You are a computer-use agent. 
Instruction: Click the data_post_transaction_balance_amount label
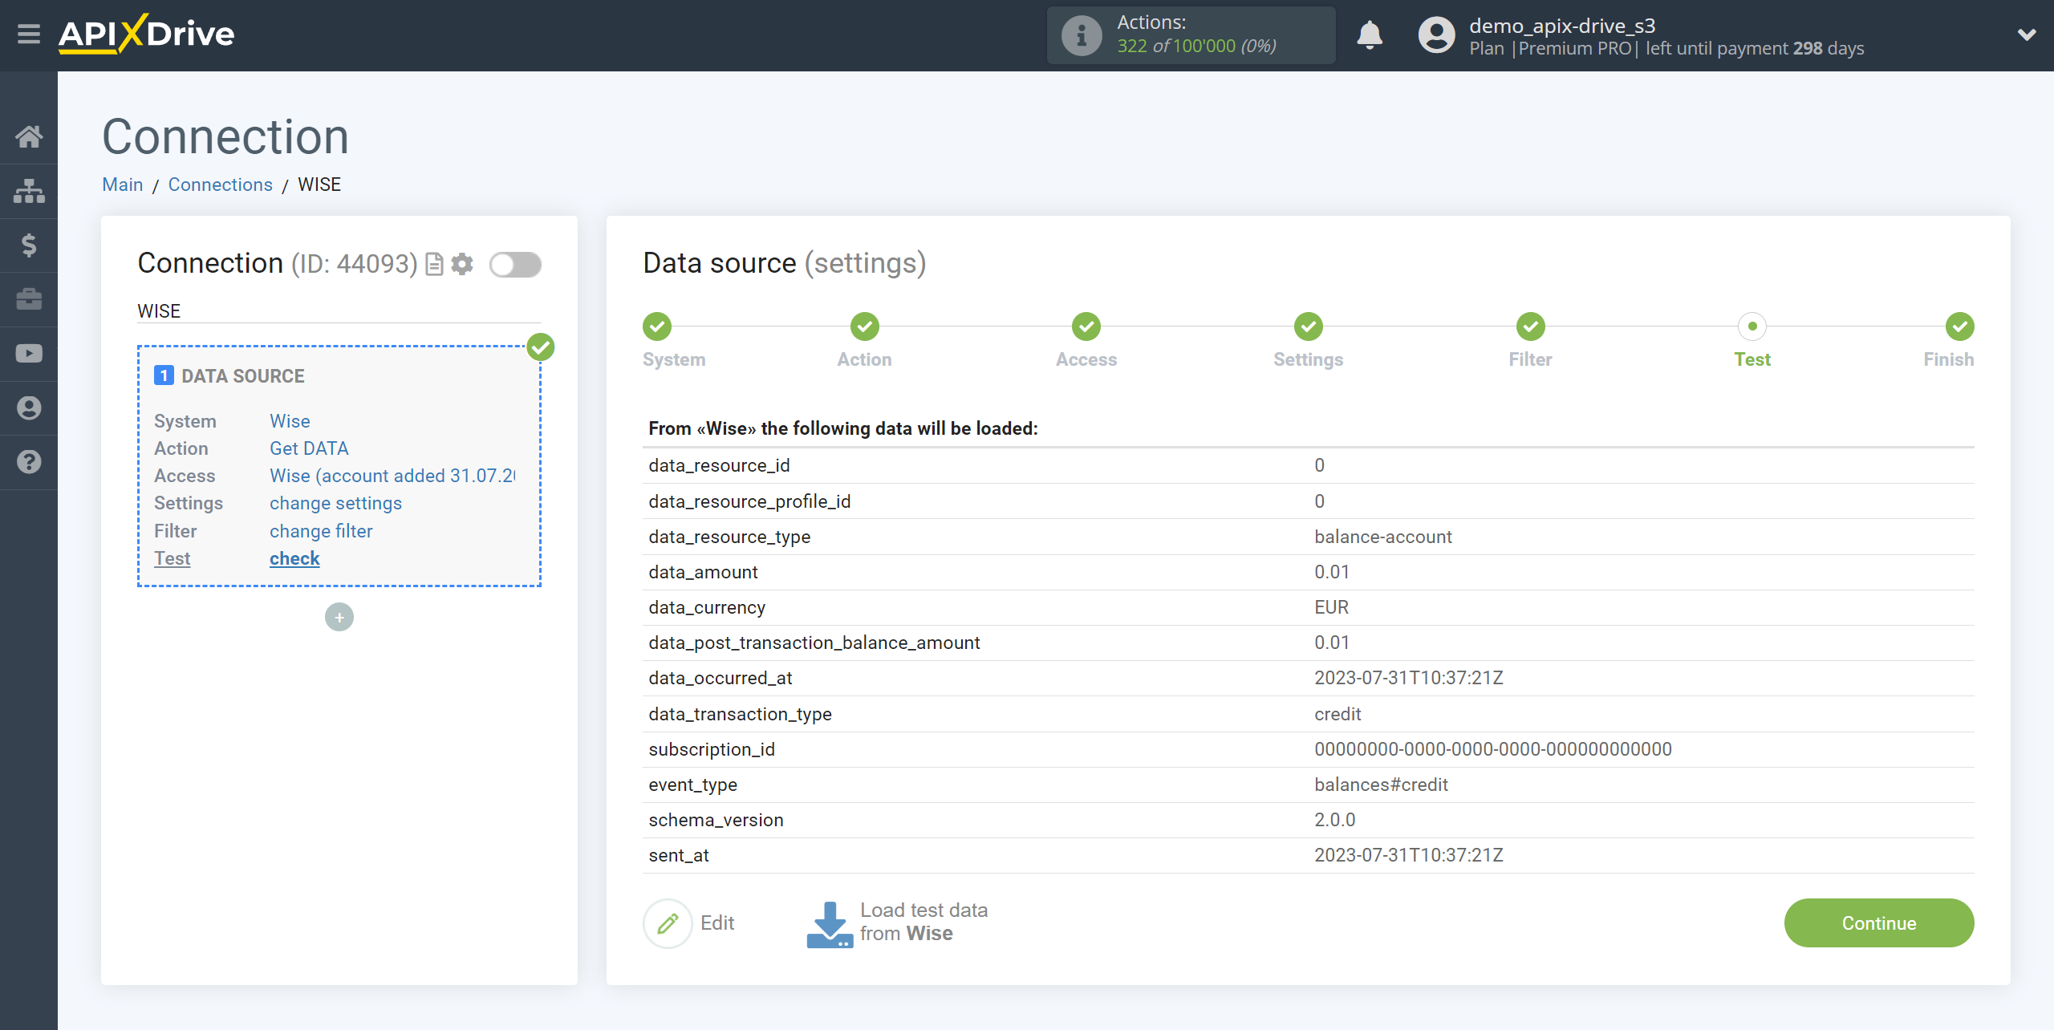814,643
